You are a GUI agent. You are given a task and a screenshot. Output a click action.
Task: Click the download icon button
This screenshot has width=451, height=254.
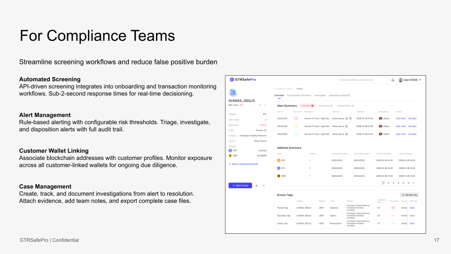click(257, 185)
